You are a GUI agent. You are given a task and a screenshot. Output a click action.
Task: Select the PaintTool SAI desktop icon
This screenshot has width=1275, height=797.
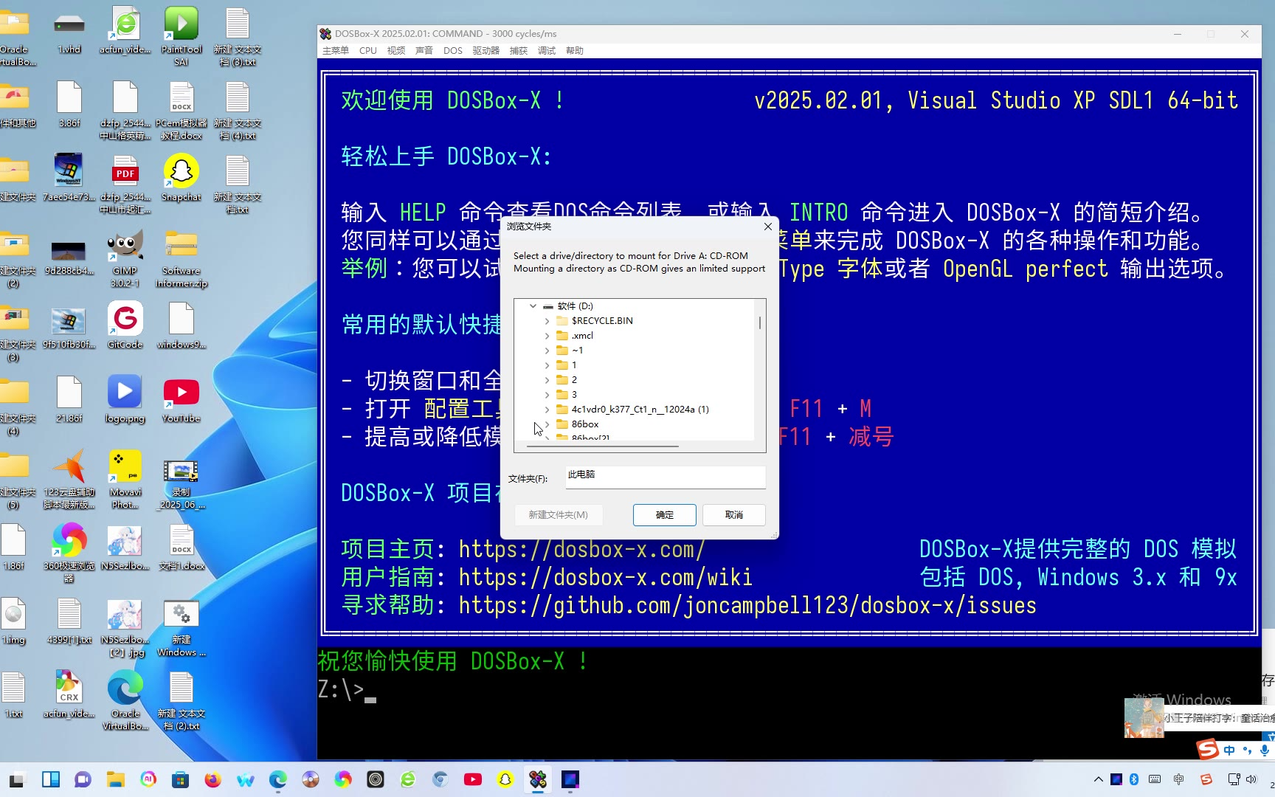[181, 35]
